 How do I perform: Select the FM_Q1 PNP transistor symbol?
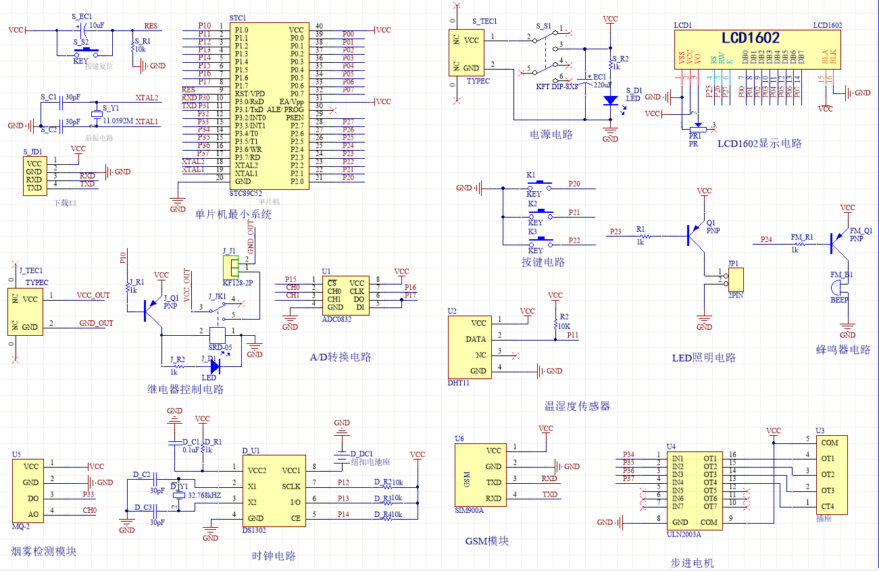pyautogui.click(x=839, y=242)
